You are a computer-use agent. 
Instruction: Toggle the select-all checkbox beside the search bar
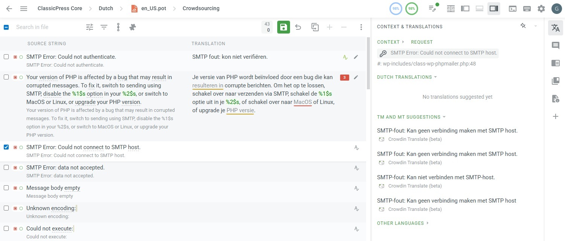tap(6, 27)
